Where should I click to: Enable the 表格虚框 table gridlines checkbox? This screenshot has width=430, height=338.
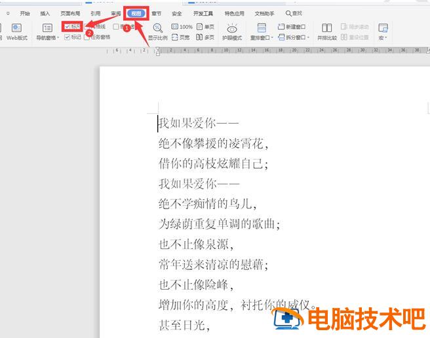pyautogui.click(x=116, y=27)
